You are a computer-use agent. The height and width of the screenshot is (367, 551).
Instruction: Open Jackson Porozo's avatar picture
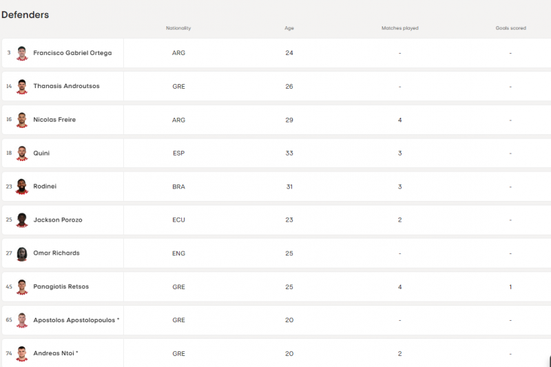pyautogui.click(x=22, y=220)
